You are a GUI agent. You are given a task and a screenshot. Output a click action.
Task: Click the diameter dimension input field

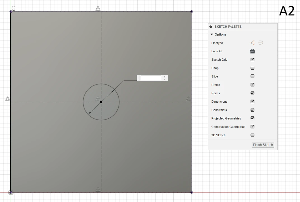(151, 78)
